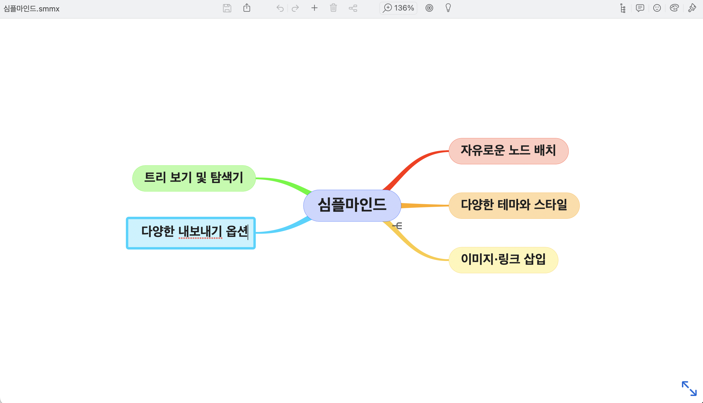
Task: Delete selected topic with trash icon
Action: click(x=333, y=8)
